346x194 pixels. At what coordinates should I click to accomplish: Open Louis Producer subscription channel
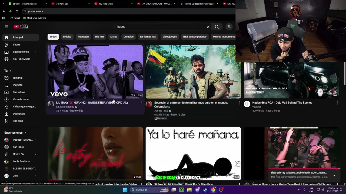[21, 161]
